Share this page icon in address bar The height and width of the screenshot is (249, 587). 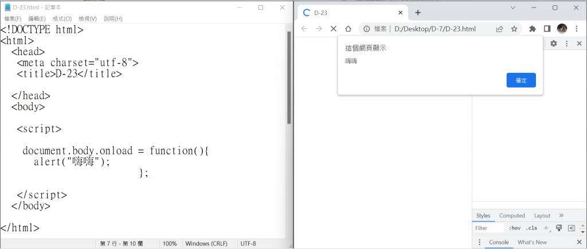click(x=499, y=29)
